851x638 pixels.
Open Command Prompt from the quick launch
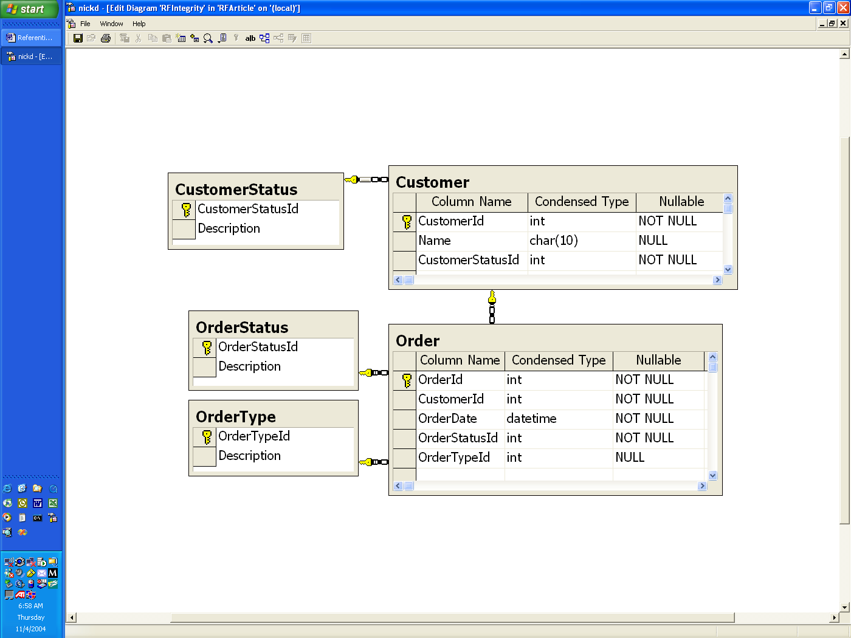pos(38,518)
